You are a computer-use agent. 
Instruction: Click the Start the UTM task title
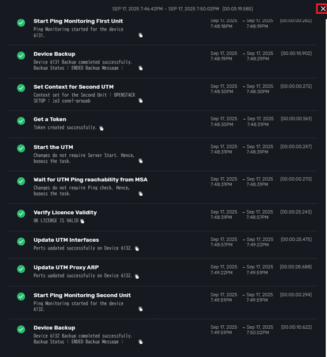coord(54,147)
